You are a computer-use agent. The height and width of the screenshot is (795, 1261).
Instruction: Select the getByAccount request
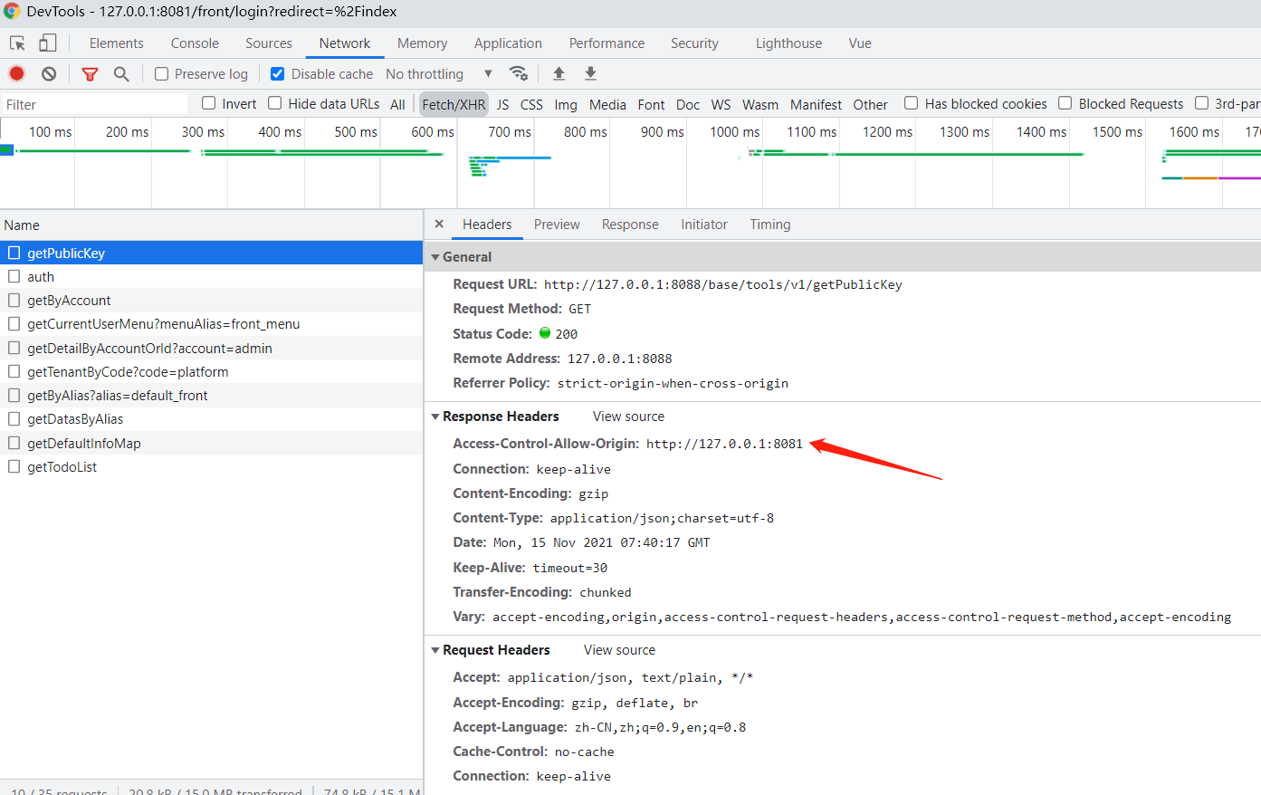pyautogui.click(x=69, y=301)
